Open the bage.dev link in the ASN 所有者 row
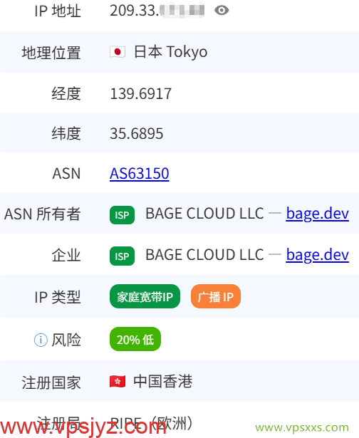The height and width of the screenshot is (438, 359). (x=318, y=214)
